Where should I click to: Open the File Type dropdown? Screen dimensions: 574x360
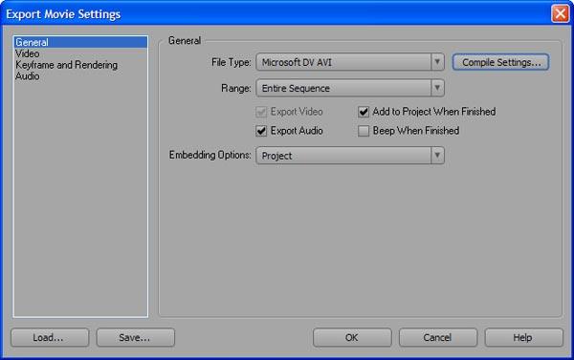[x=350, y=62]
